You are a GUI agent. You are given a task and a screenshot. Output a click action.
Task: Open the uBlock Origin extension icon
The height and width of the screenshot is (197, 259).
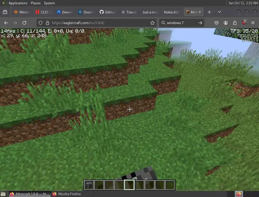(244, 23)
